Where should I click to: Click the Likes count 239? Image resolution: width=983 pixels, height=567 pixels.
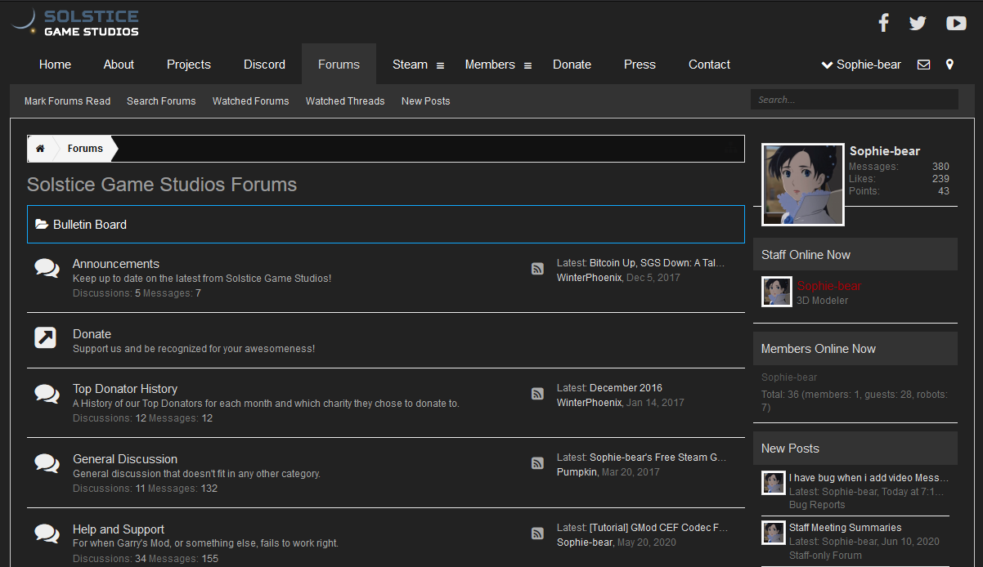(940, 179)
